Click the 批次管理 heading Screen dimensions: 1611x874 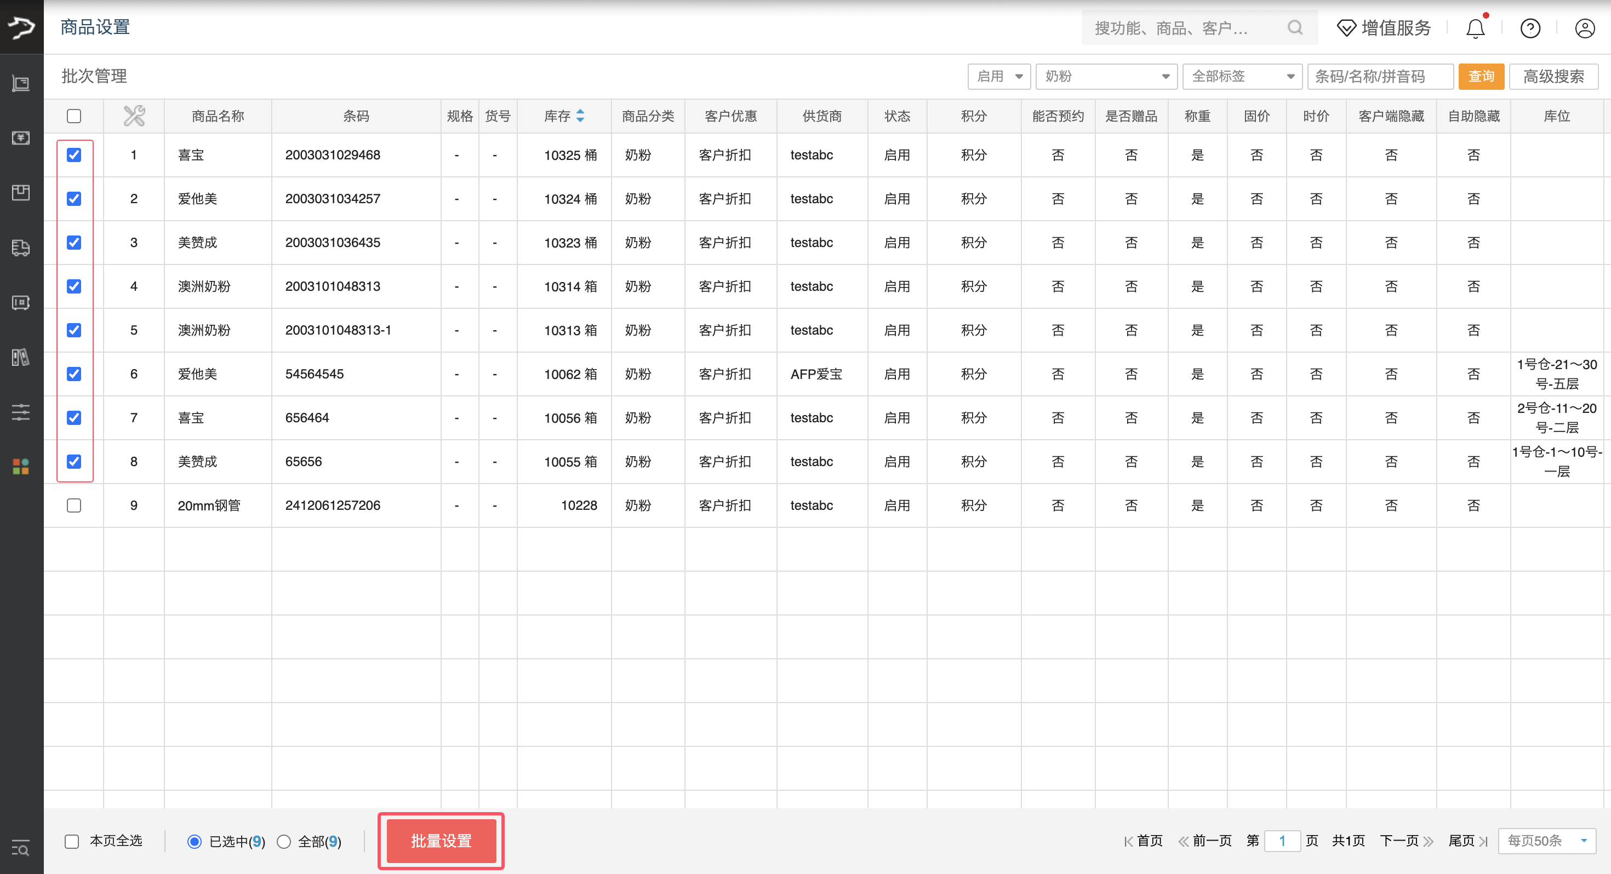click(94, 76)
